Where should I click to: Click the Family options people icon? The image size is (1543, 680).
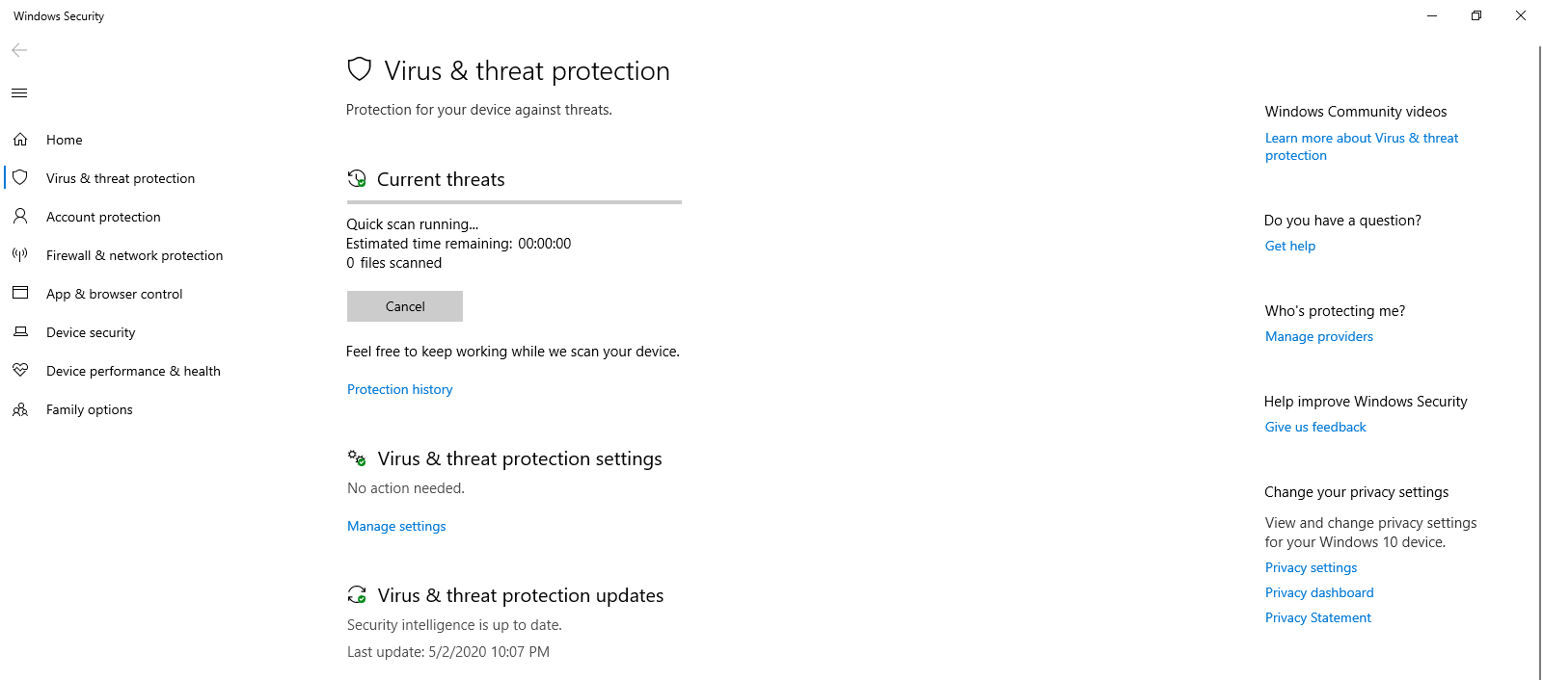point(20,409)
